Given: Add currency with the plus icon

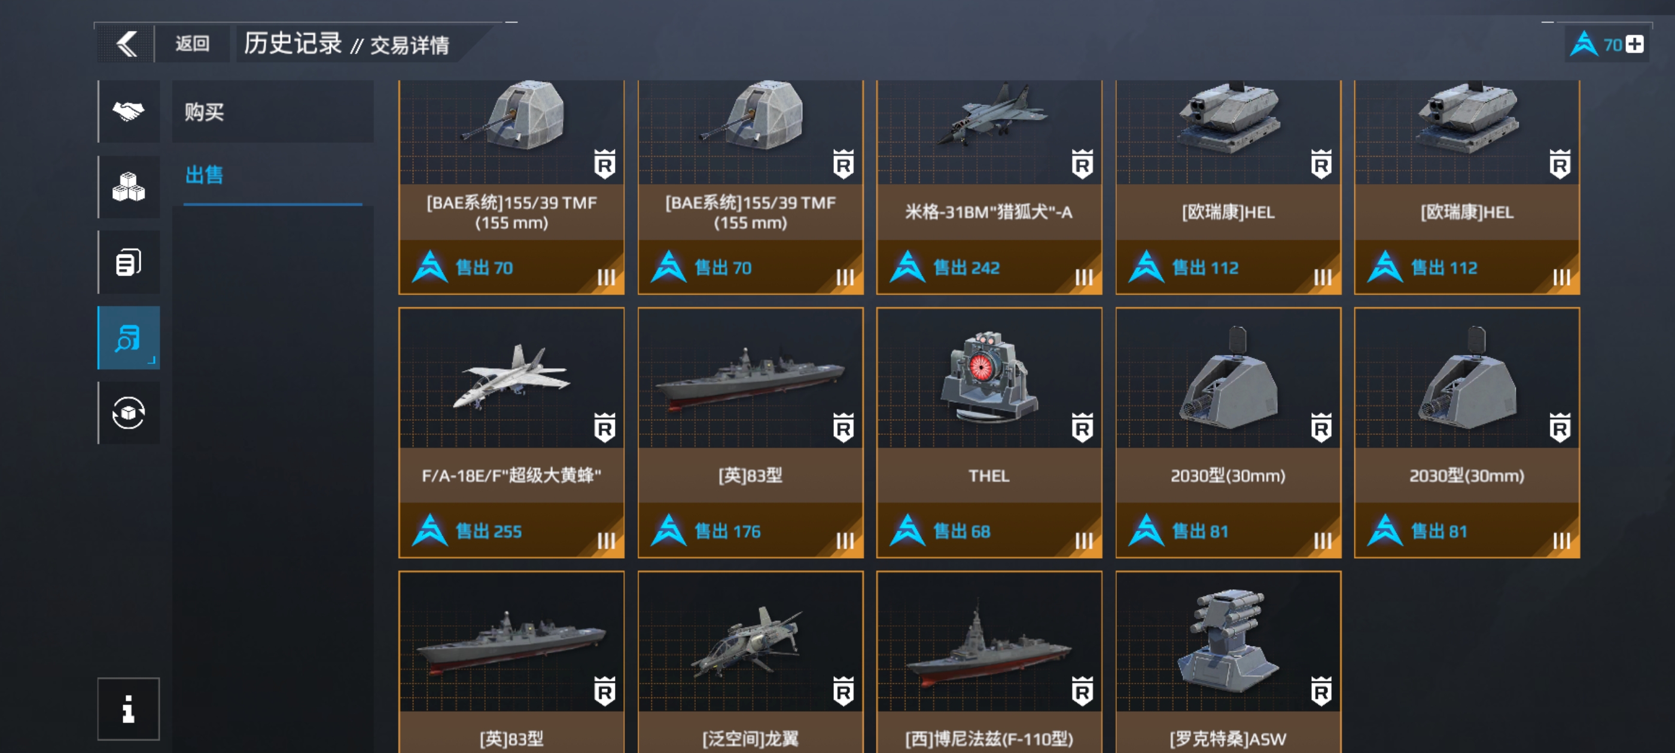Looking at the screenshot, I should 1635,45.
